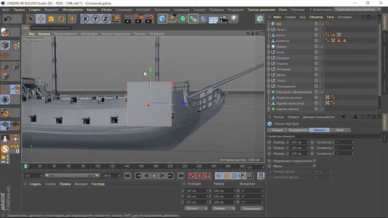
Task: Open the coordinate system icon beside Z
Action: click(x=116, y=19)
